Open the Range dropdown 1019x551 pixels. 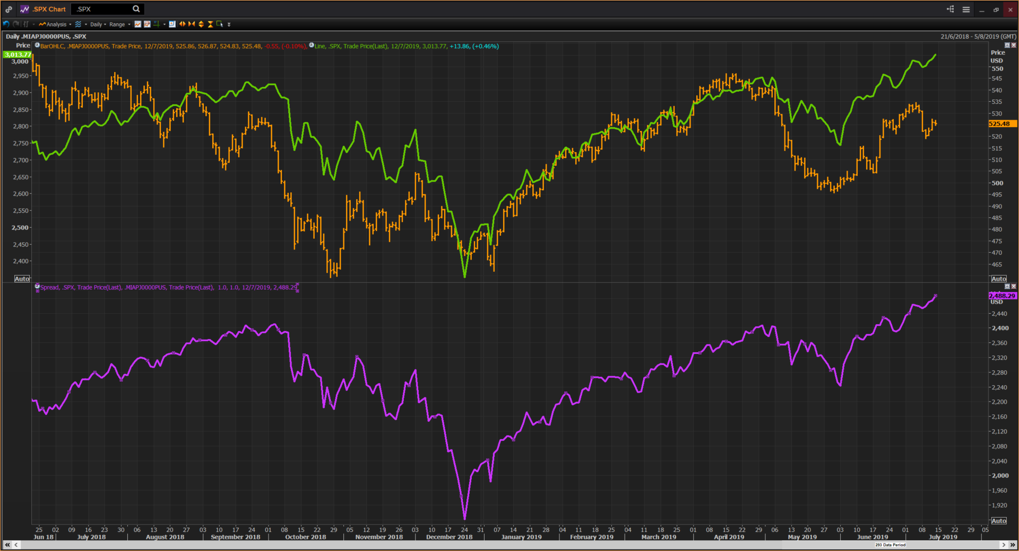tap(120, 24)
